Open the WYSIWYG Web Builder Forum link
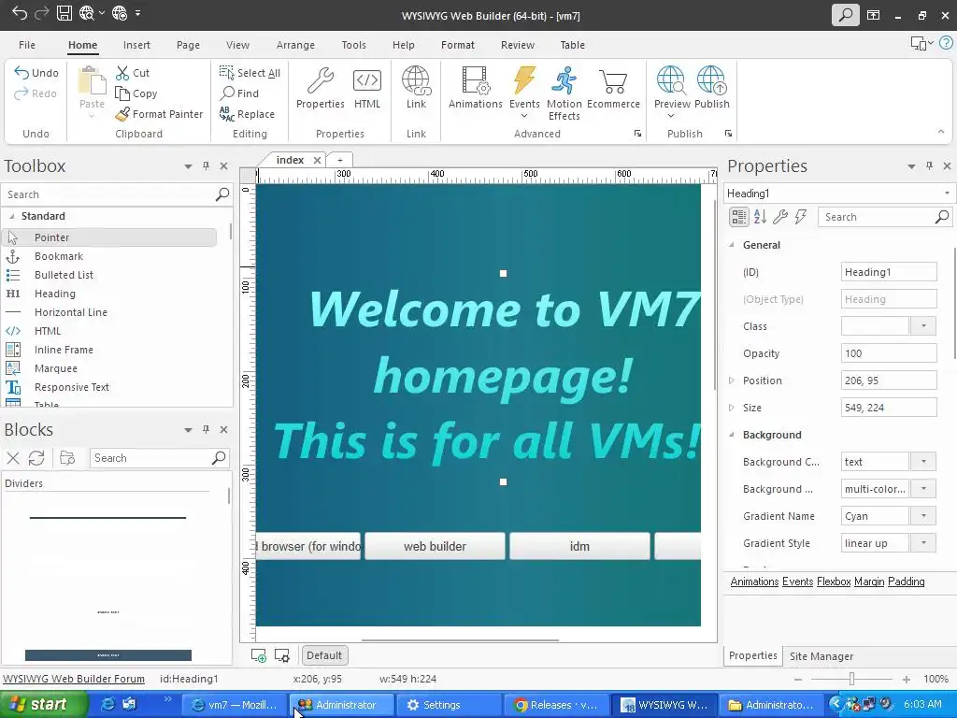The height and width of the screenshot is (718, 957). (x=74, y=679)
